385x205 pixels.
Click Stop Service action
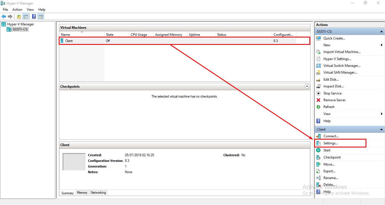tap(332, 93)
